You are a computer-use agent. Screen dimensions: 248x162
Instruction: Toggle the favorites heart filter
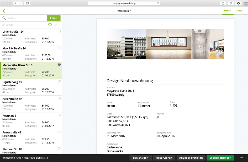pyautogui.click(x=50, y=25)
